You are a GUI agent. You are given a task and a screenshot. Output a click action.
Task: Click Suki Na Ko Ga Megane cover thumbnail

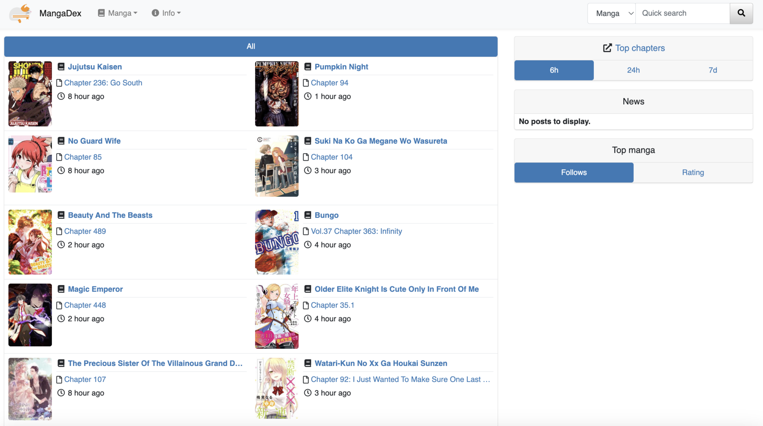pyautogui.click(x=277, y=166)
